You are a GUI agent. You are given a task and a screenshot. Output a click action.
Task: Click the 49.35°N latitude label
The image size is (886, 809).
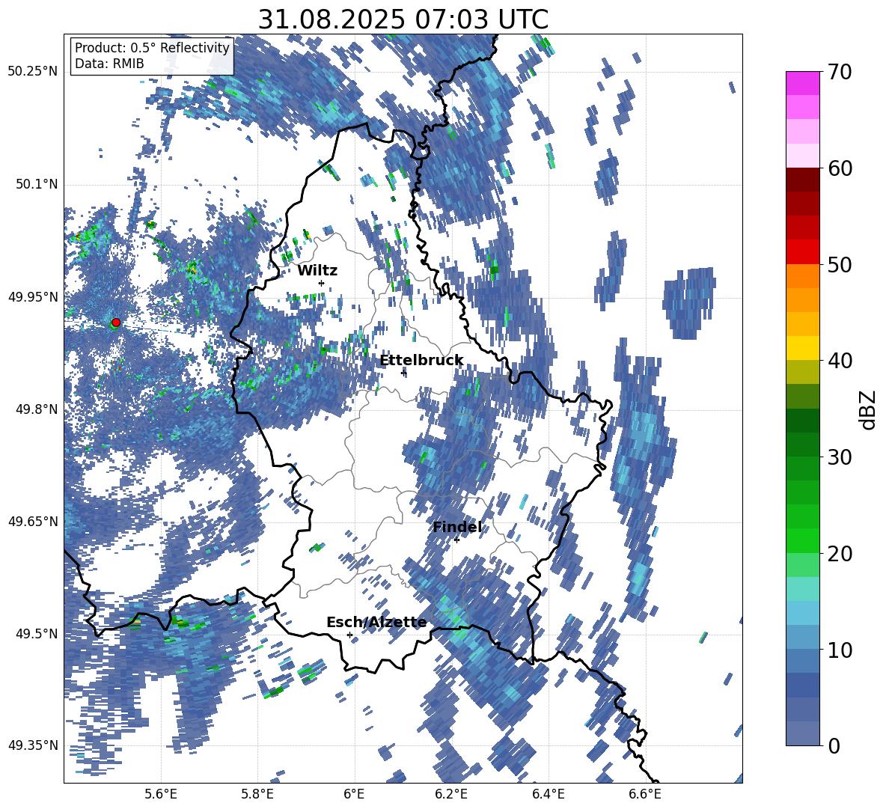pyautogui.click(x=33, y=745)
